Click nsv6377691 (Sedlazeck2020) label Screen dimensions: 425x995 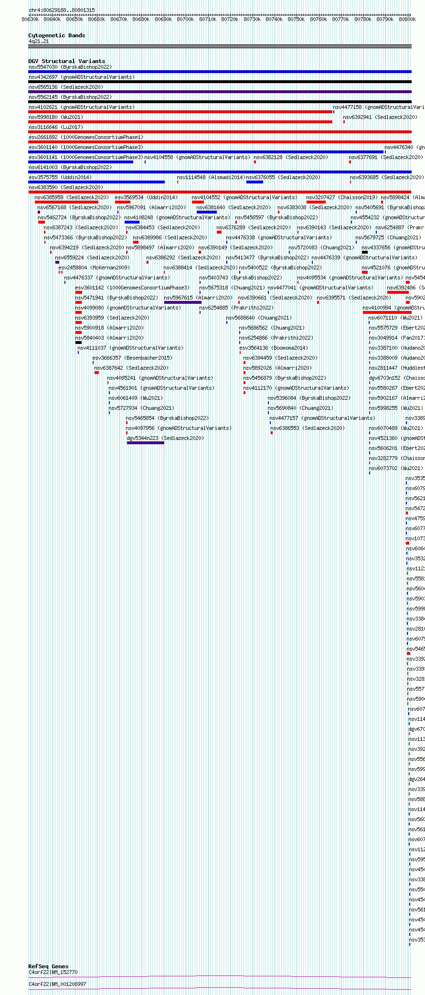click(386, 157)
